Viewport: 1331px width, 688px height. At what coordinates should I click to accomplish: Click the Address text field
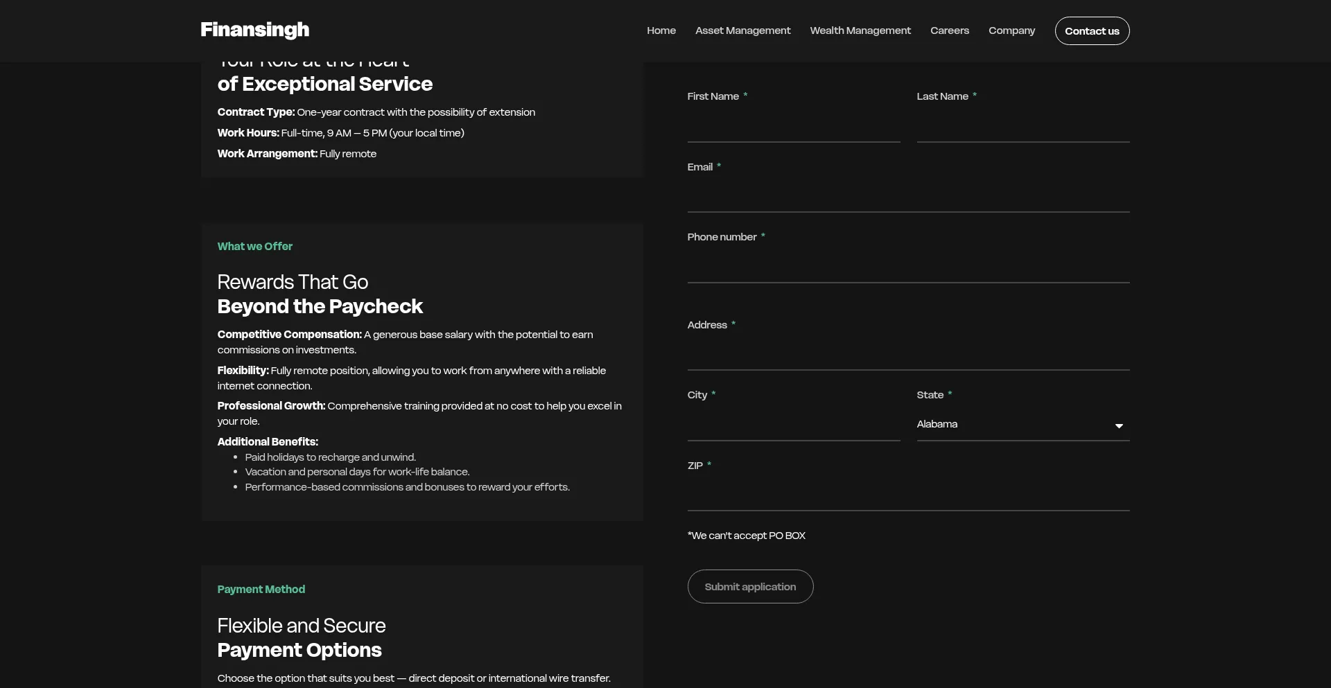point(907,355)
